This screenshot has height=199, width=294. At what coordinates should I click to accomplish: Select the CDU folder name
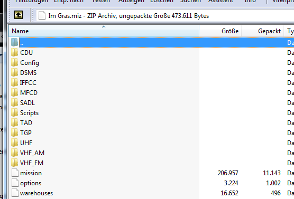26,53
